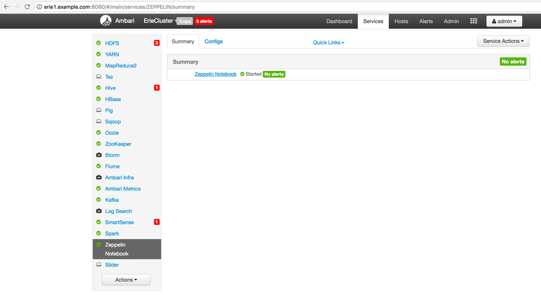Click the Sqoop client laptop icon
The height and width of the screenshot is (295, 541).
tap(99, 121)
